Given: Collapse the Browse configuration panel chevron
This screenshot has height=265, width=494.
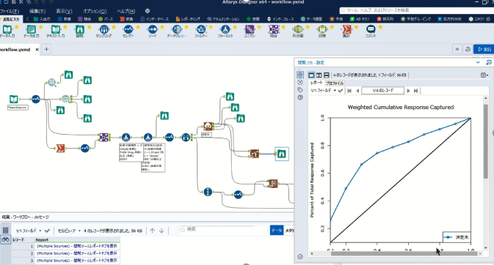Looking at the screenshot, I should [478, 62].
